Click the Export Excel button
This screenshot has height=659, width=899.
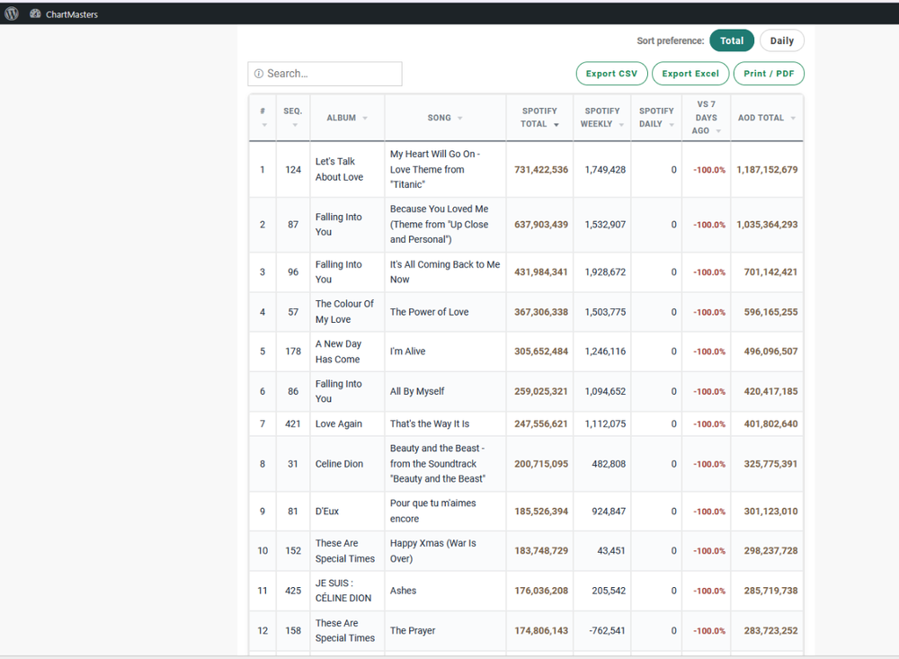click(x=690, y=74)
